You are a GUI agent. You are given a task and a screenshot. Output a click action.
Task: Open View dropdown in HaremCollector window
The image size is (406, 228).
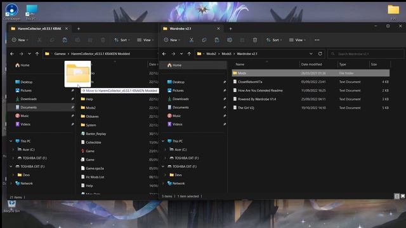[145, 40]
